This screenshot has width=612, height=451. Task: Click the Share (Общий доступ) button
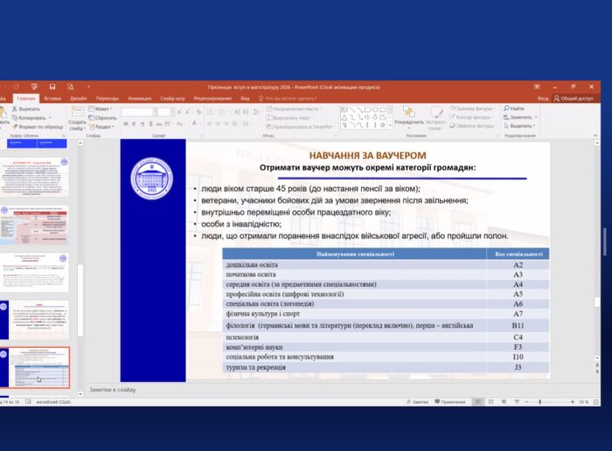574,98
